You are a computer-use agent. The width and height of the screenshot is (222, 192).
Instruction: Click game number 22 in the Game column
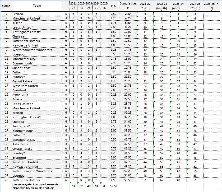pyautogui.click(x=7, y=108)
